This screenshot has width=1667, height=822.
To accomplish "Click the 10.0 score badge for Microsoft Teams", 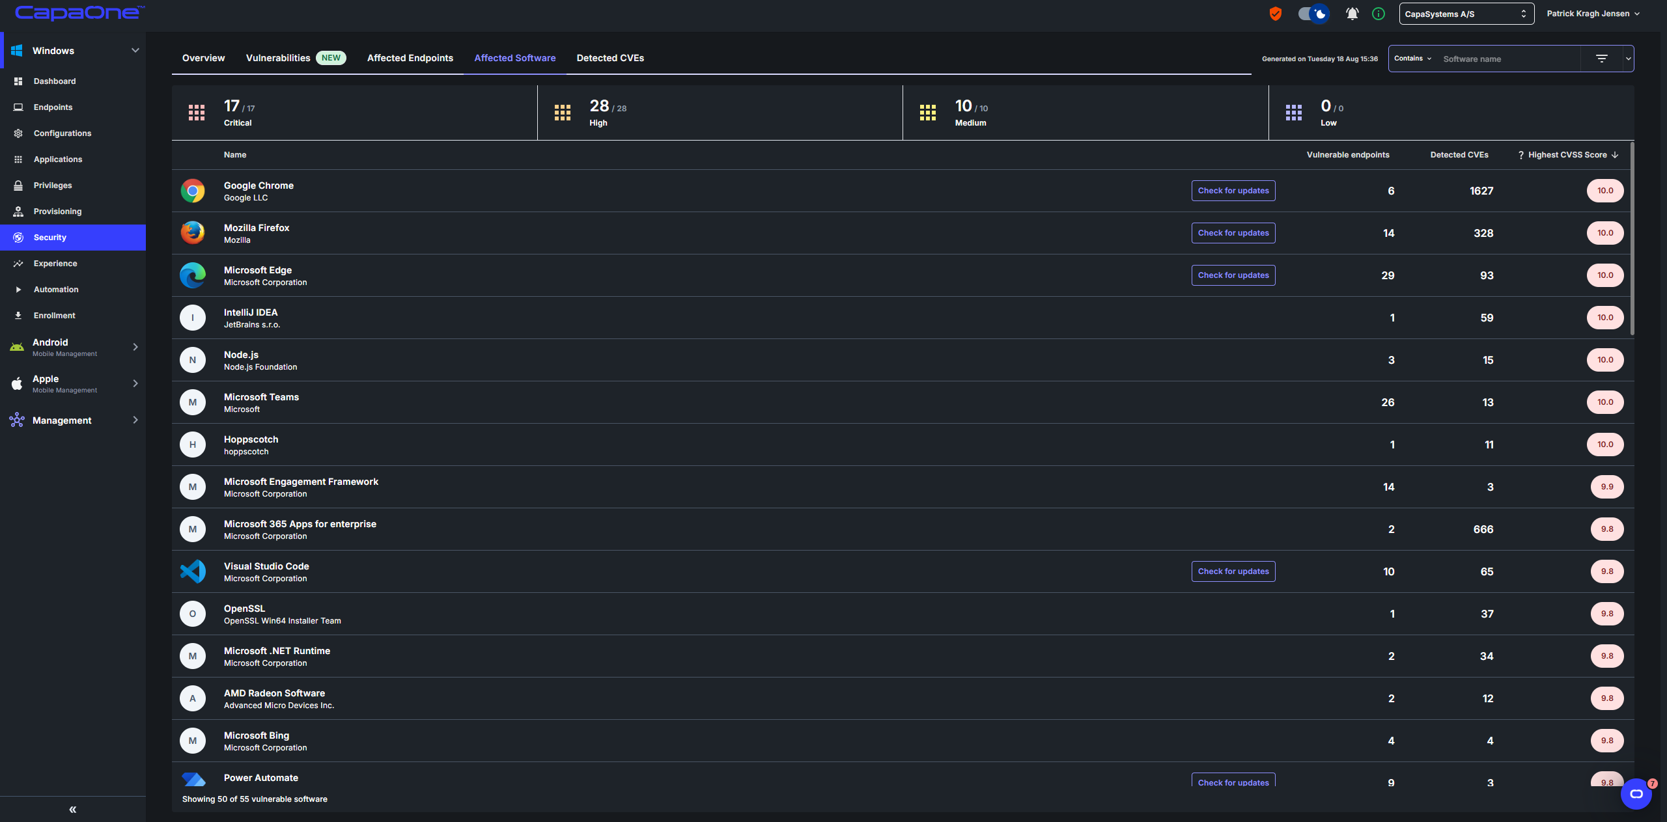I will (1605, 402).
